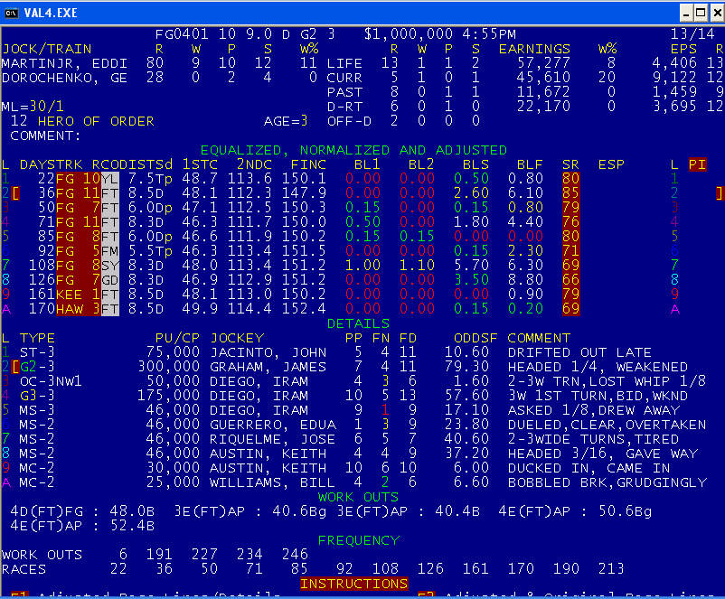Click jockey WILLIAMS, BILL
The height and width of the screenshot is (599, 725).
[273, 482]
